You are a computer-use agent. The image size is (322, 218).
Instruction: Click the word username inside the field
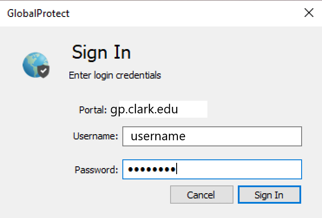point(158,136)
